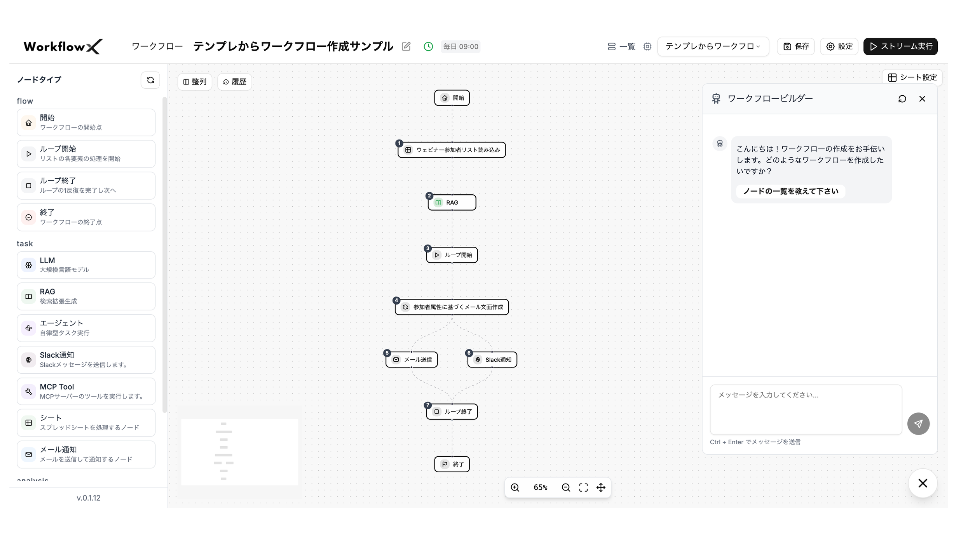Click the 整列 align button

click(x=195, y=82)
